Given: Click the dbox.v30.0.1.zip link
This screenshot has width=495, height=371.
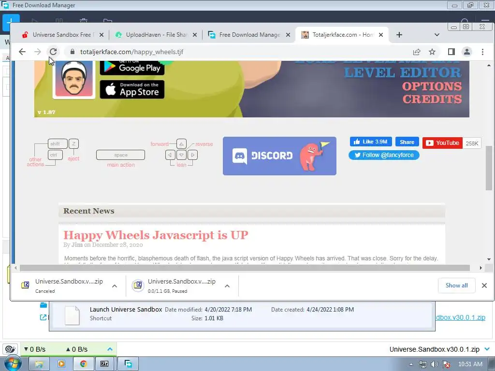Looking at the screenshot, I should [x=461, y=317].
